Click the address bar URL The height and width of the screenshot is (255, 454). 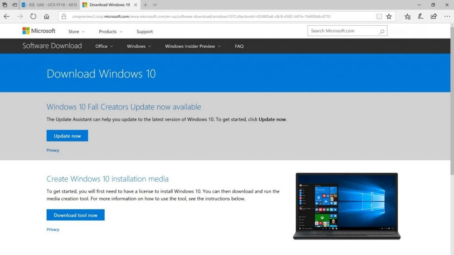[201, 16]
